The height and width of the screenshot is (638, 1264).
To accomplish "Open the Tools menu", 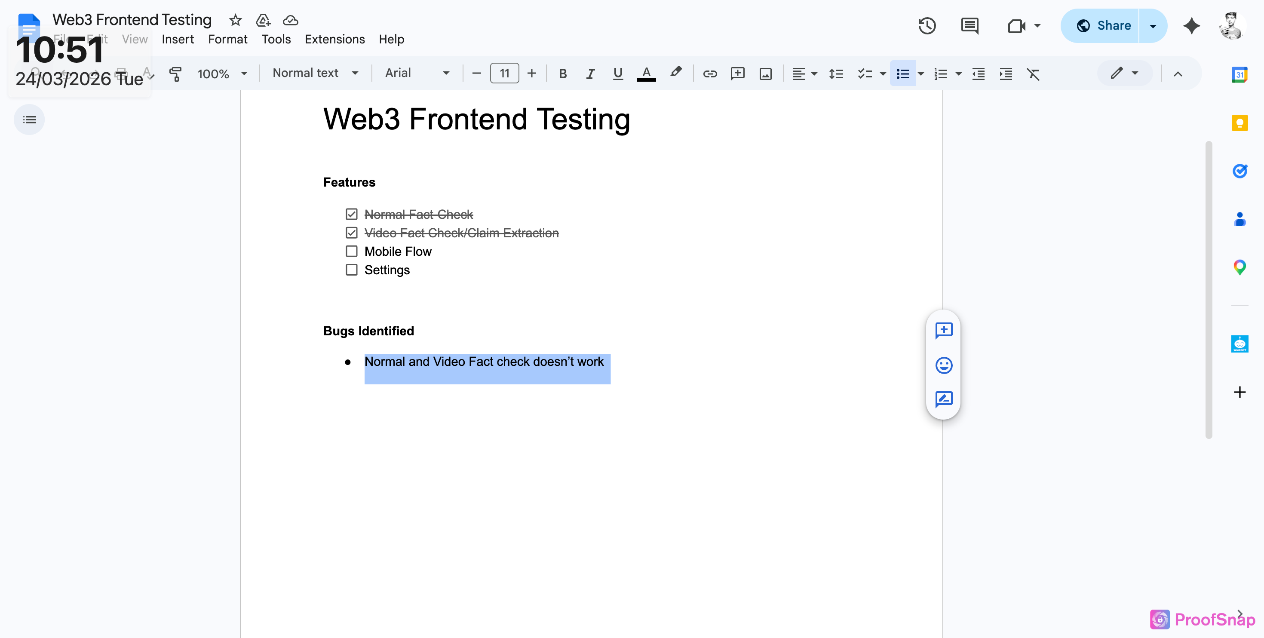I will click(276, 39).
